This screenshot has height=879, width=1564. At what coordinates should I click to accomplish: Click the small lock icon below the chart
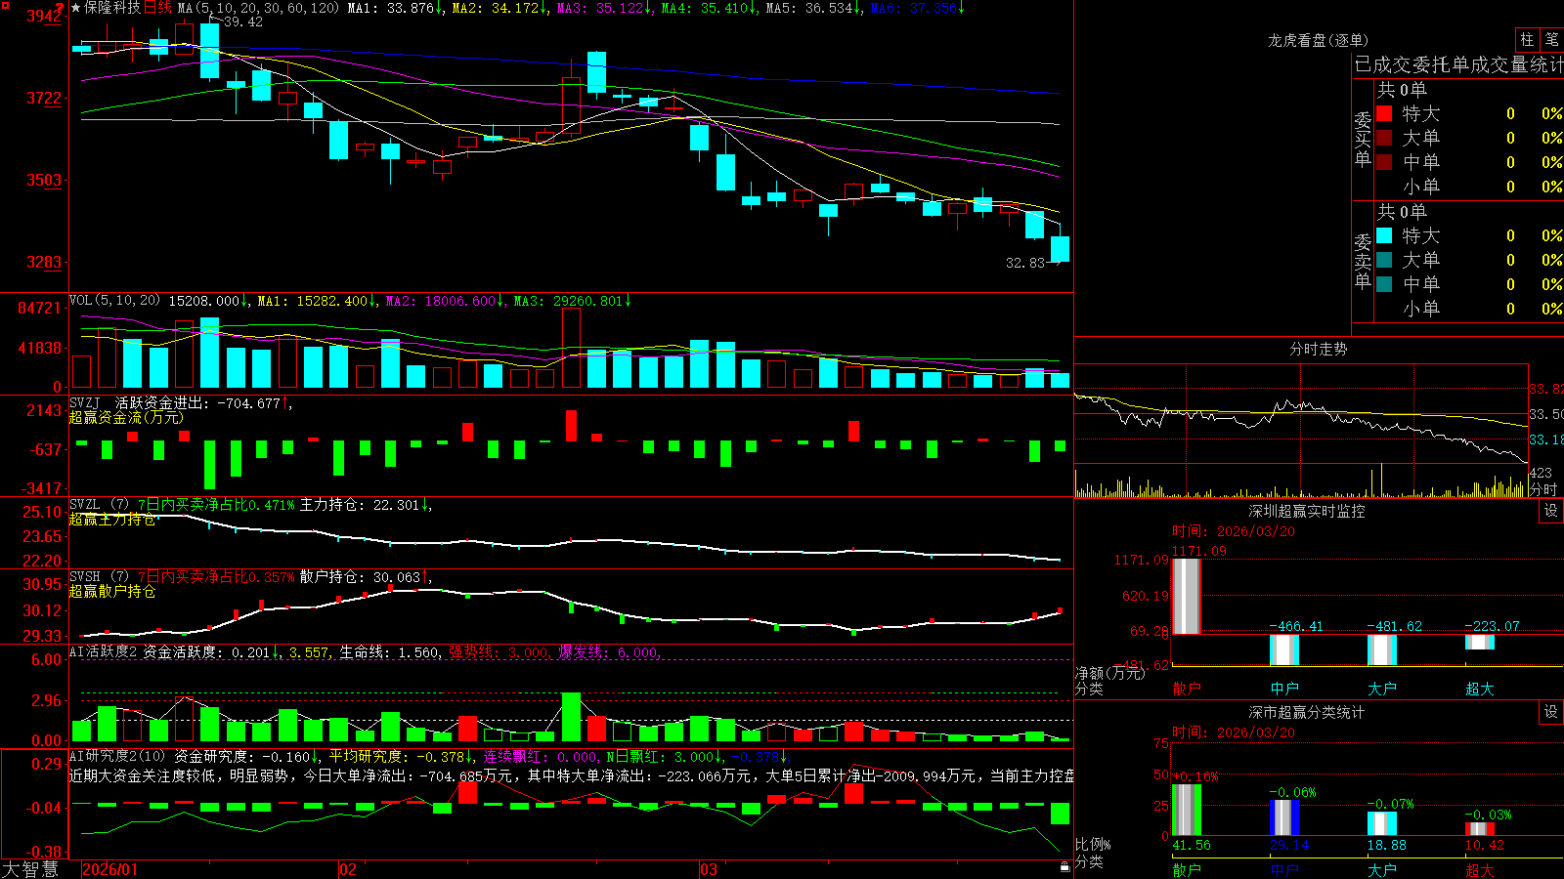[1064, 866]
